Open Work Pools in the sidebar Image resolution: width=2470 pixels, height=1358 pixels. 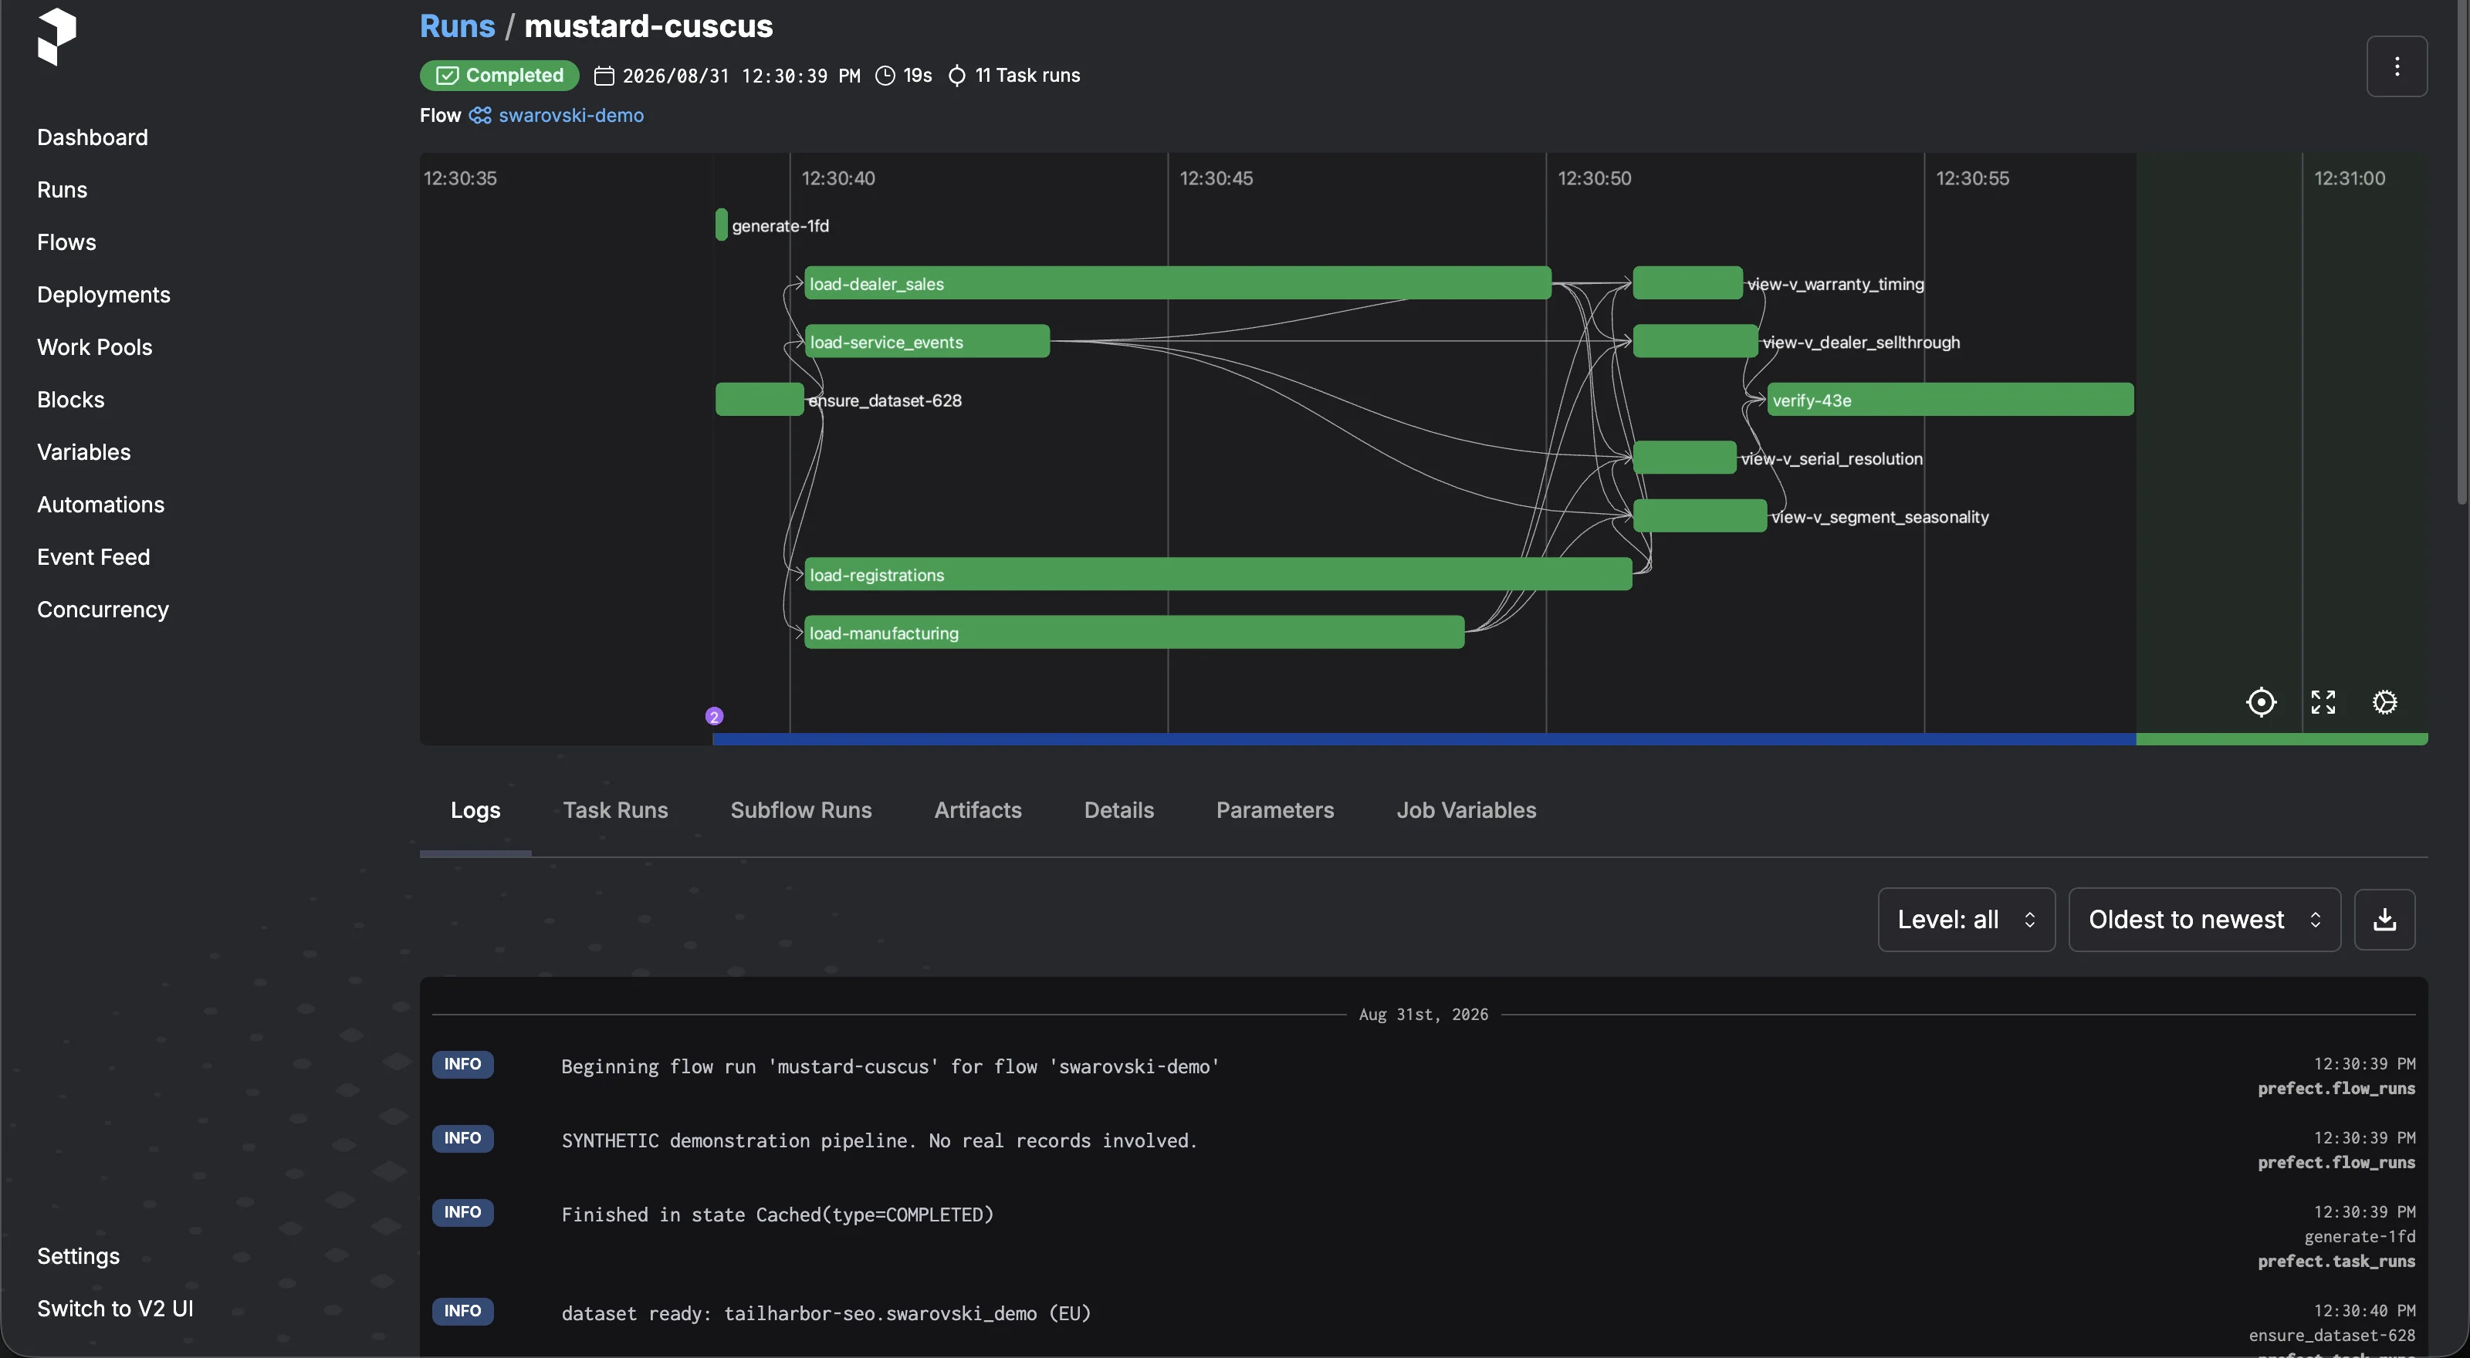pyautogui.click(x=94, y=347)
